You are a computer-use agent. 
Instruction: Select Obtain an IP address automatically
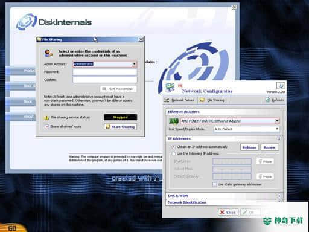click(x=173, y=147)
